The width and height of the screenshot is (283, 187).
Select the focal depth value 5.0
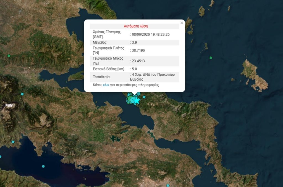pos(134,69)
